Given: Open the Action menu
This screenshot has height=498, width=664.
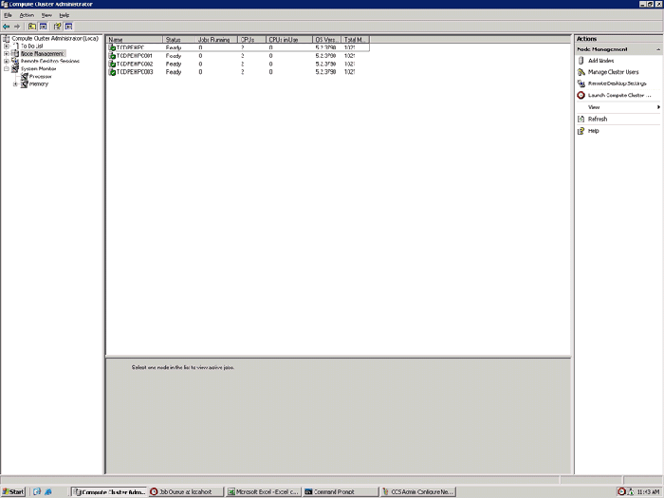Looking at the screenshot, I should 27,15.
